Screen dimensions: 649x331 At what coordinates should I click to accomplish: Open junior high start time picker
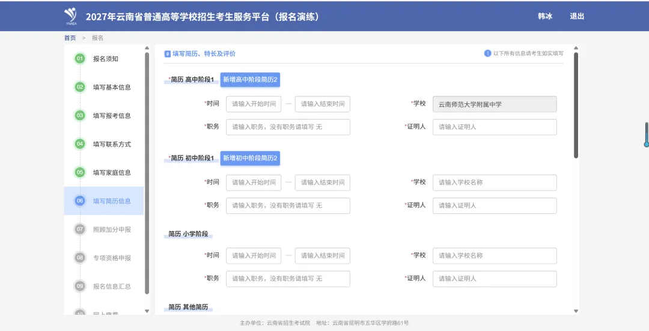[x=254, y=183]
